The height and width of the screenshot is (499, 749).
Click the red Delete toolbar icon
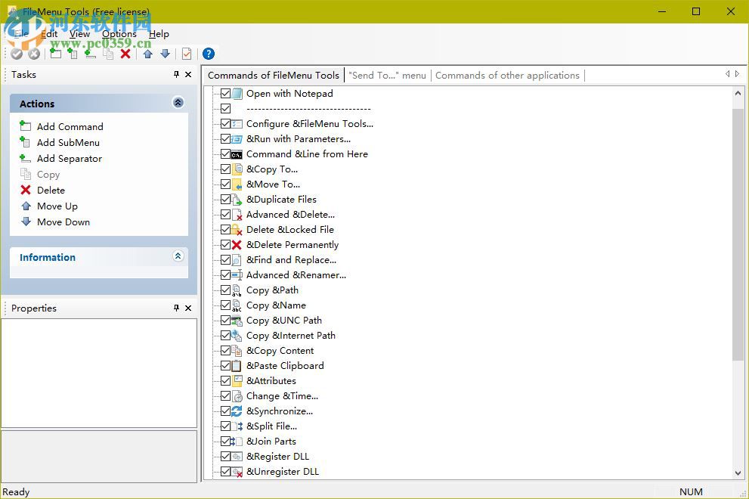[x=125, y=54]
